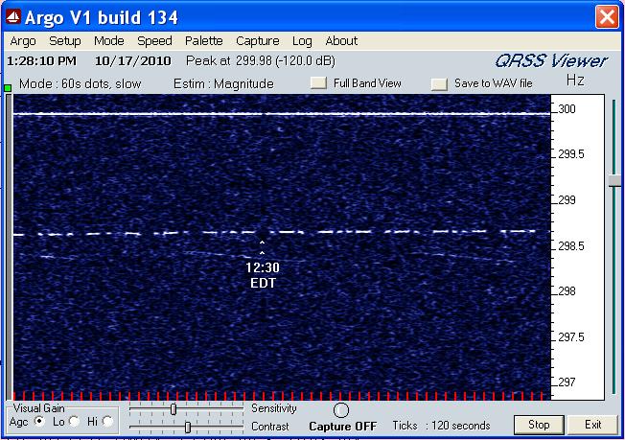The height and width of the screenshot is (440, 625).
Task: Open the Palette menu
Action: (x=203, y=40)
